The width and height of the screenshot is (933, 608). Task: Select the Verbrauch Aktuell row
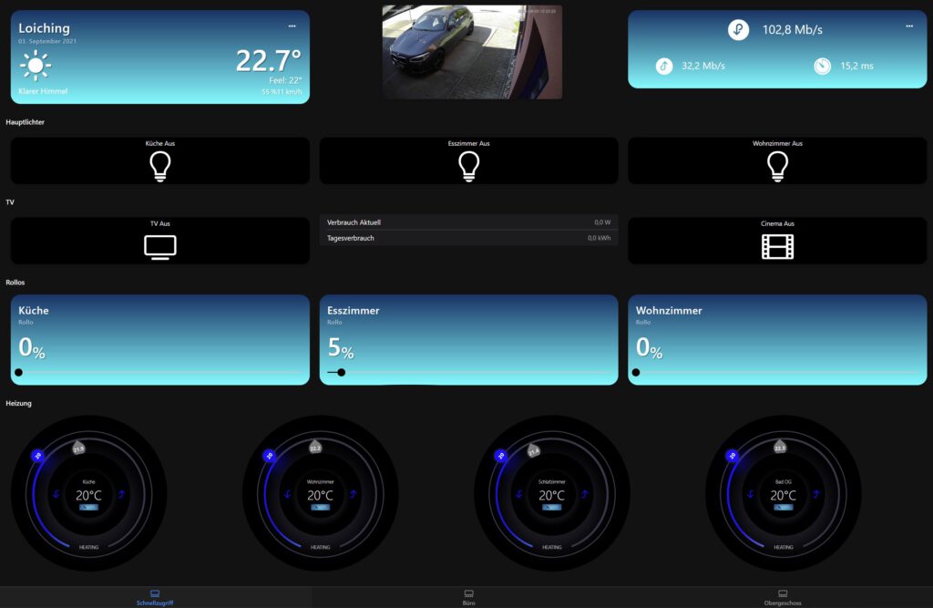click(x=469, y=222)
